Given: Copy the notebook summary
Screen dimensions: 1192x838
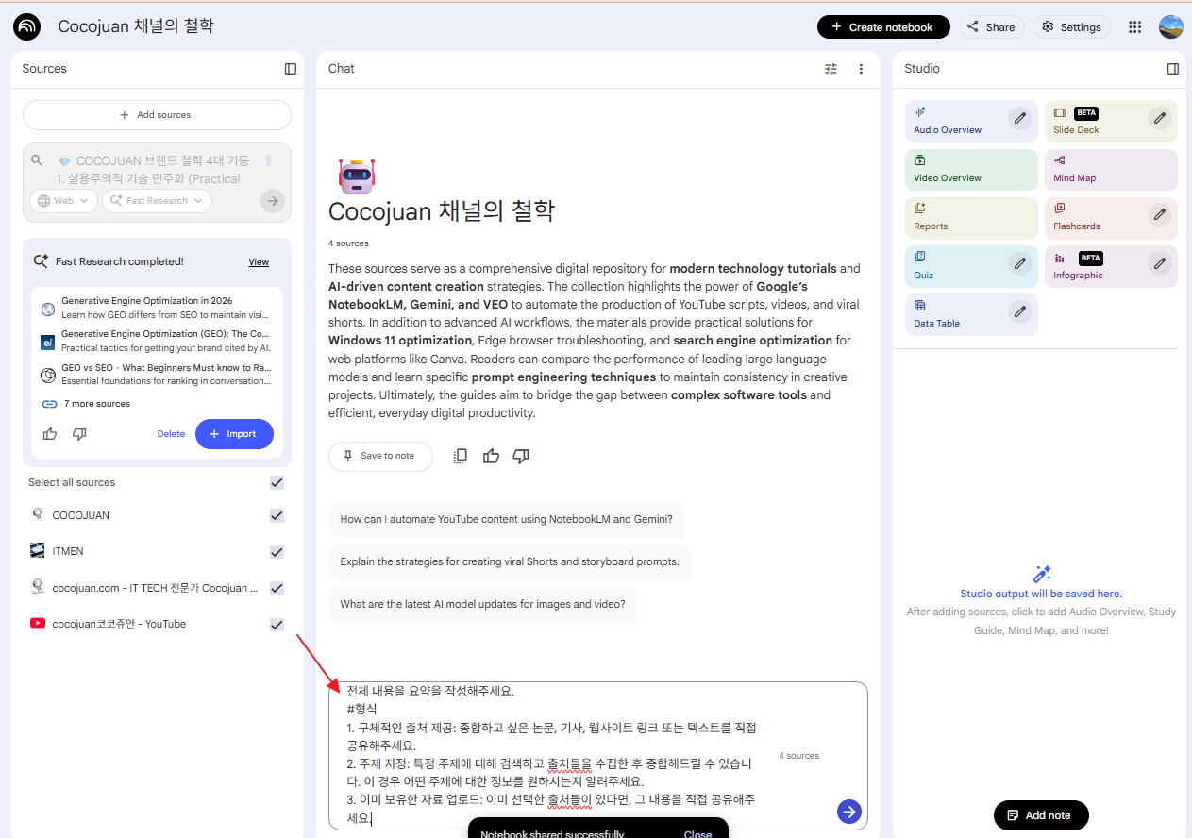Looking at the screenshot, I should (x=460, y=456).
